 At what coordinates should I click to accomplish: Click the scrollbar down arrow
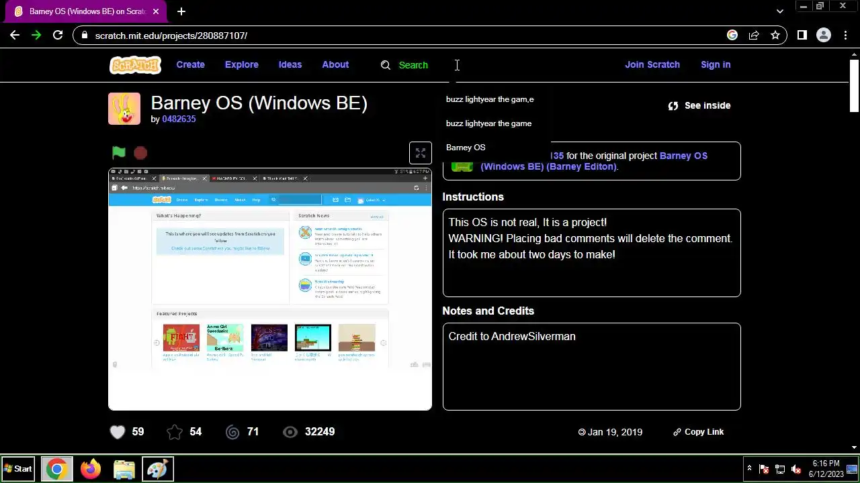coord(854,447)
